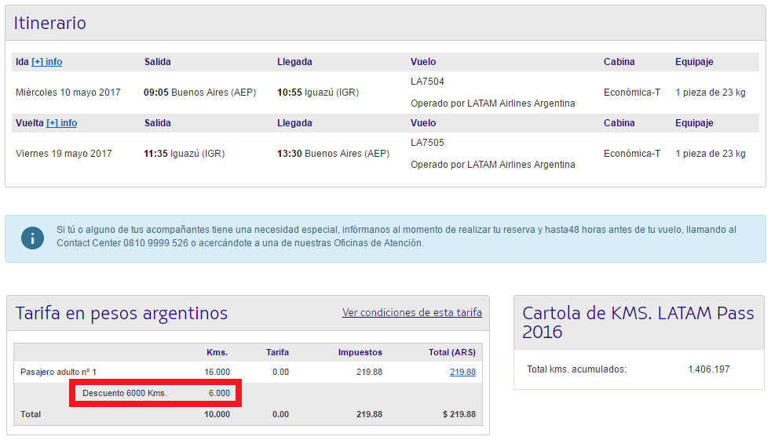Click the $ 219.88 grand total
The width and height of the screenshot is (771, 440).
[x=459, y=414]
